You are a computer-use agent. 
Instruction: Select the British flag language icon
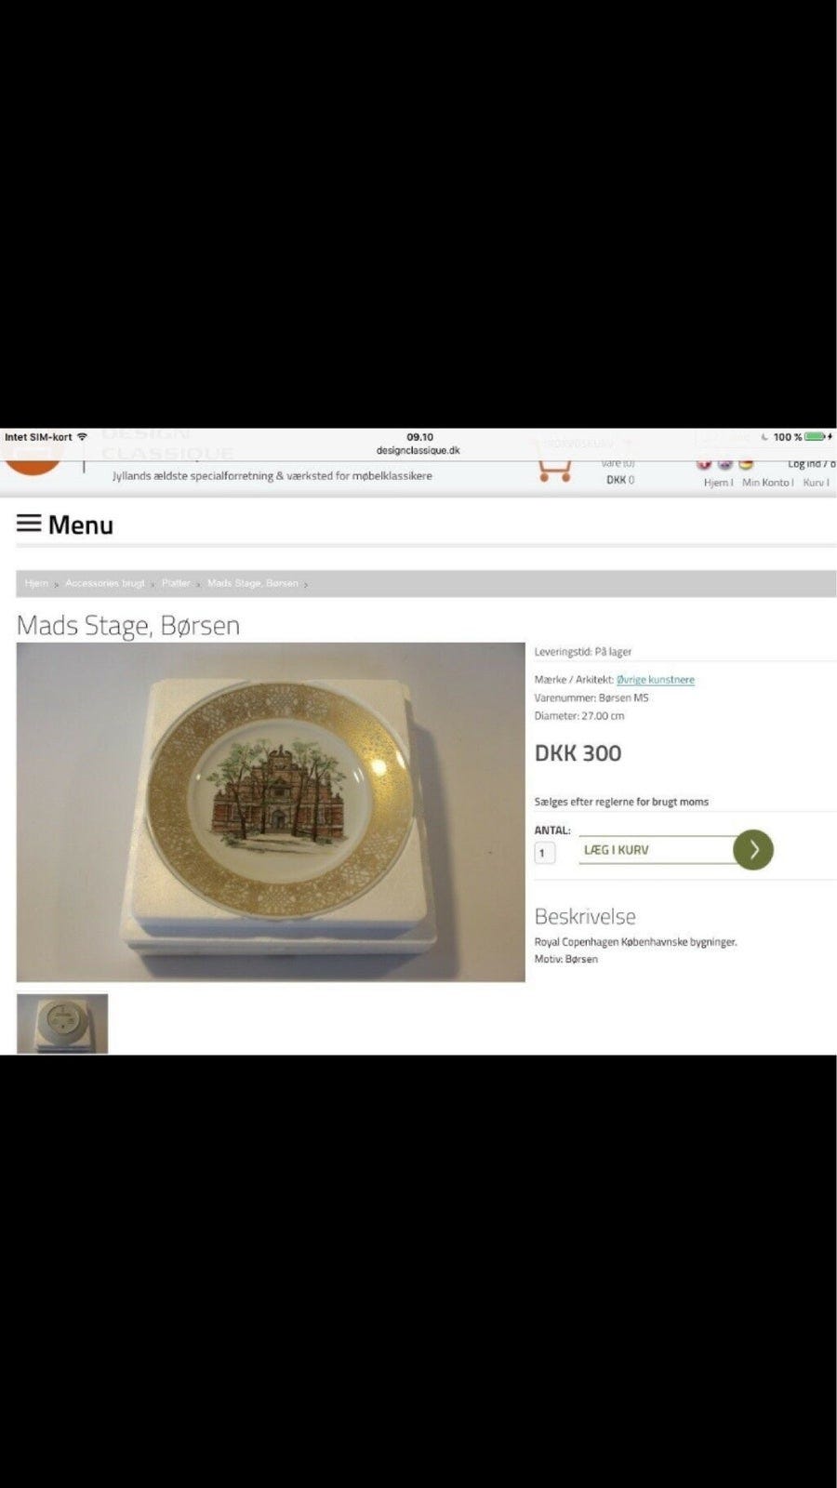(x=724, y=463)
